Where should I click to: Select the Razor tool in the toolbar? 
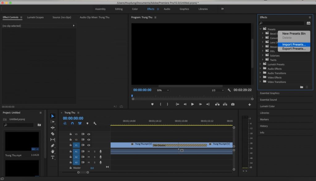[x=52, y=134]
